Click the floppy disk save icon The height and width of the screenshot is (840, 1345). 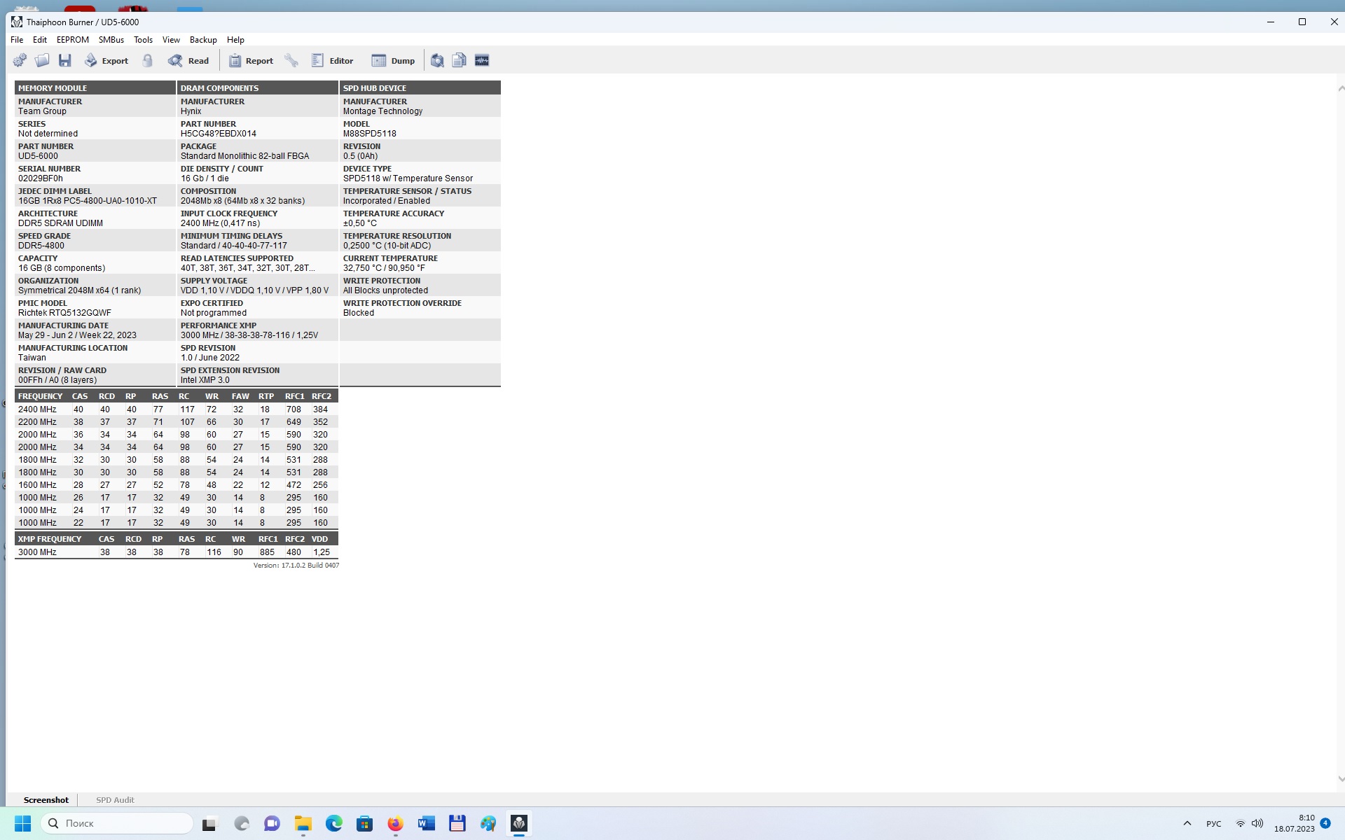tap(65, 61)
